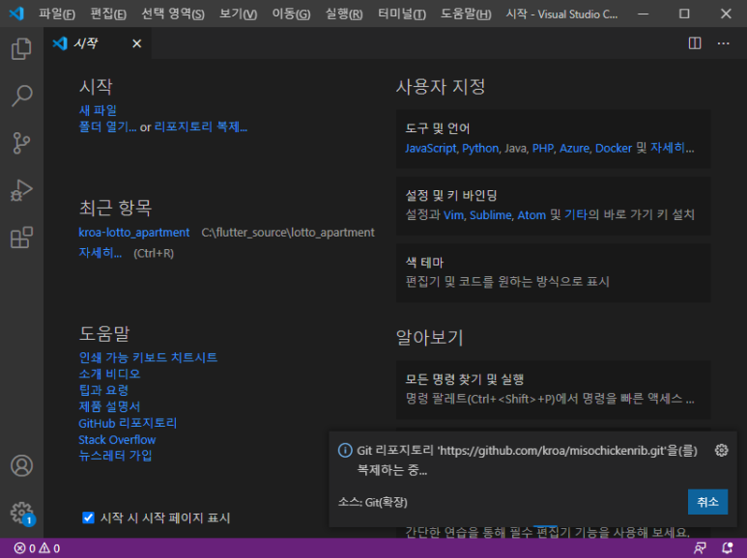Click the split editor icon
Screen dimensions: 747x558
[x=695, y=43]
